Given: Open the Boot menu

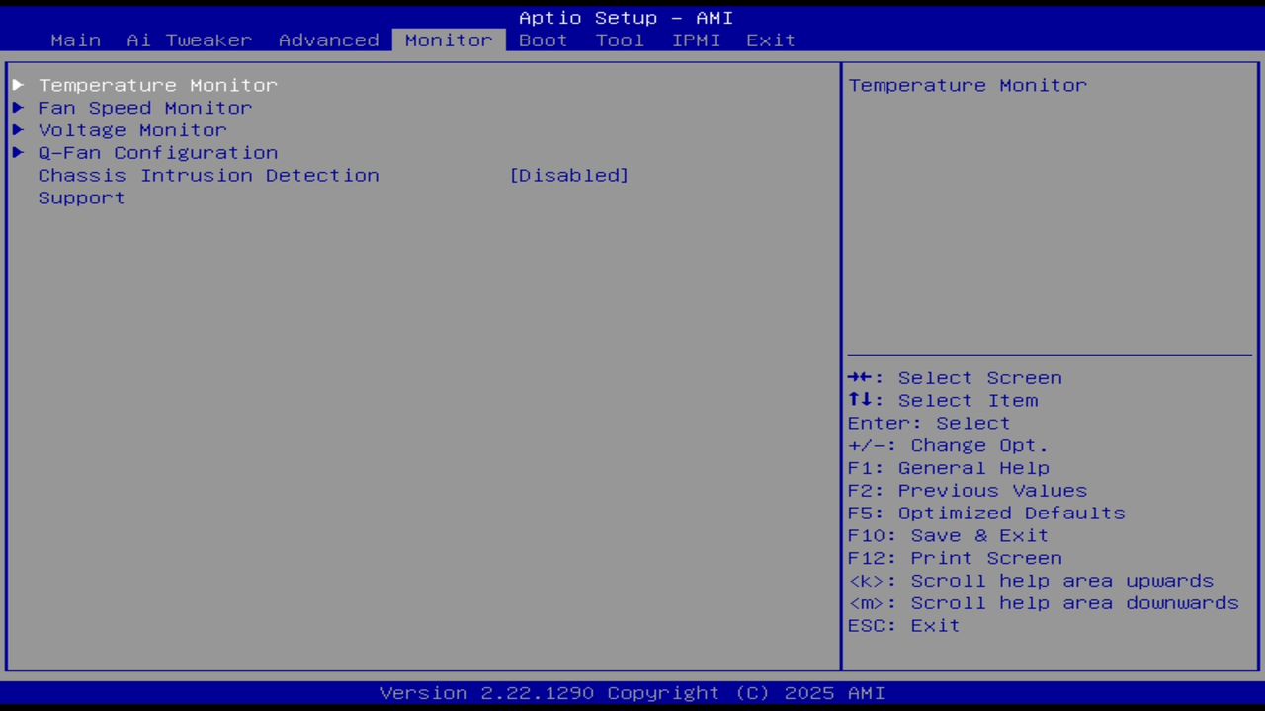Looking at the screenshot, I should [x=542, y=39].
